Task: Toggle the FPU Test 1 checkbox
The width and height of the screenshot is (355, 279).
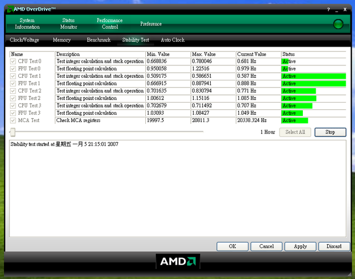Action: pyautogui.click(x=13, y=84)
